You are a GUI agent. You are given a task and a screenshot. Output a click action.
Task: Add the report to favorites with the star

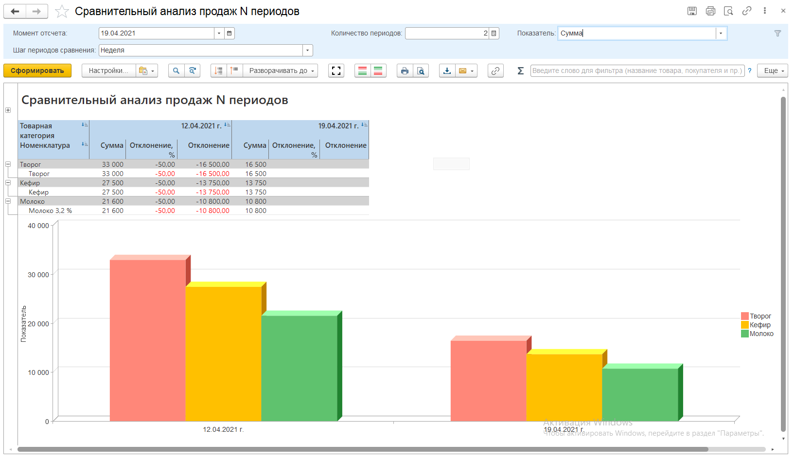[x=62, y=11]
